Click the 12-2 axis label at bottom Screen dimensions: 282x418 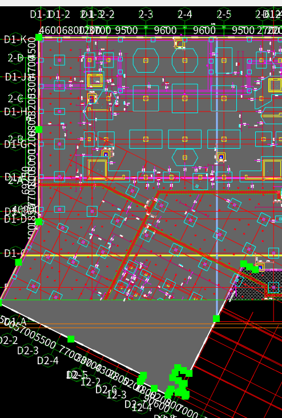click(90, 383)
